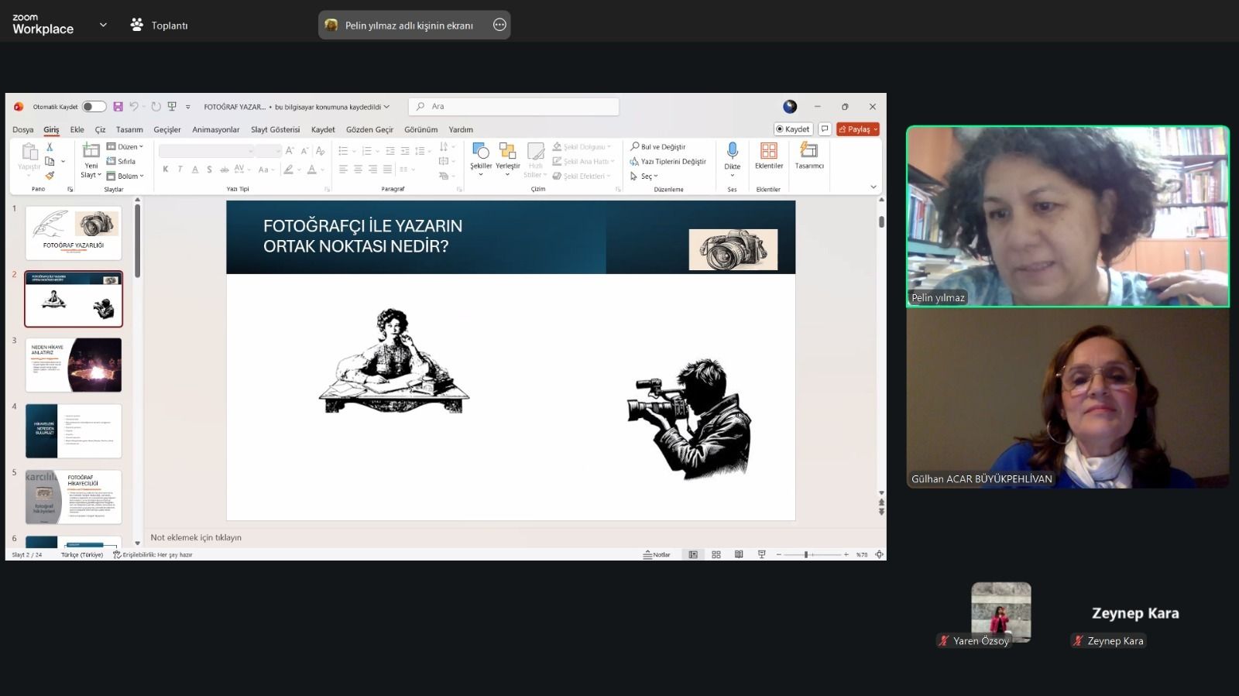Viewport: 1239px width, 696px height.
Task: Toggle italic T formatting
Action: pyautogui.click(x=180, y=169)
